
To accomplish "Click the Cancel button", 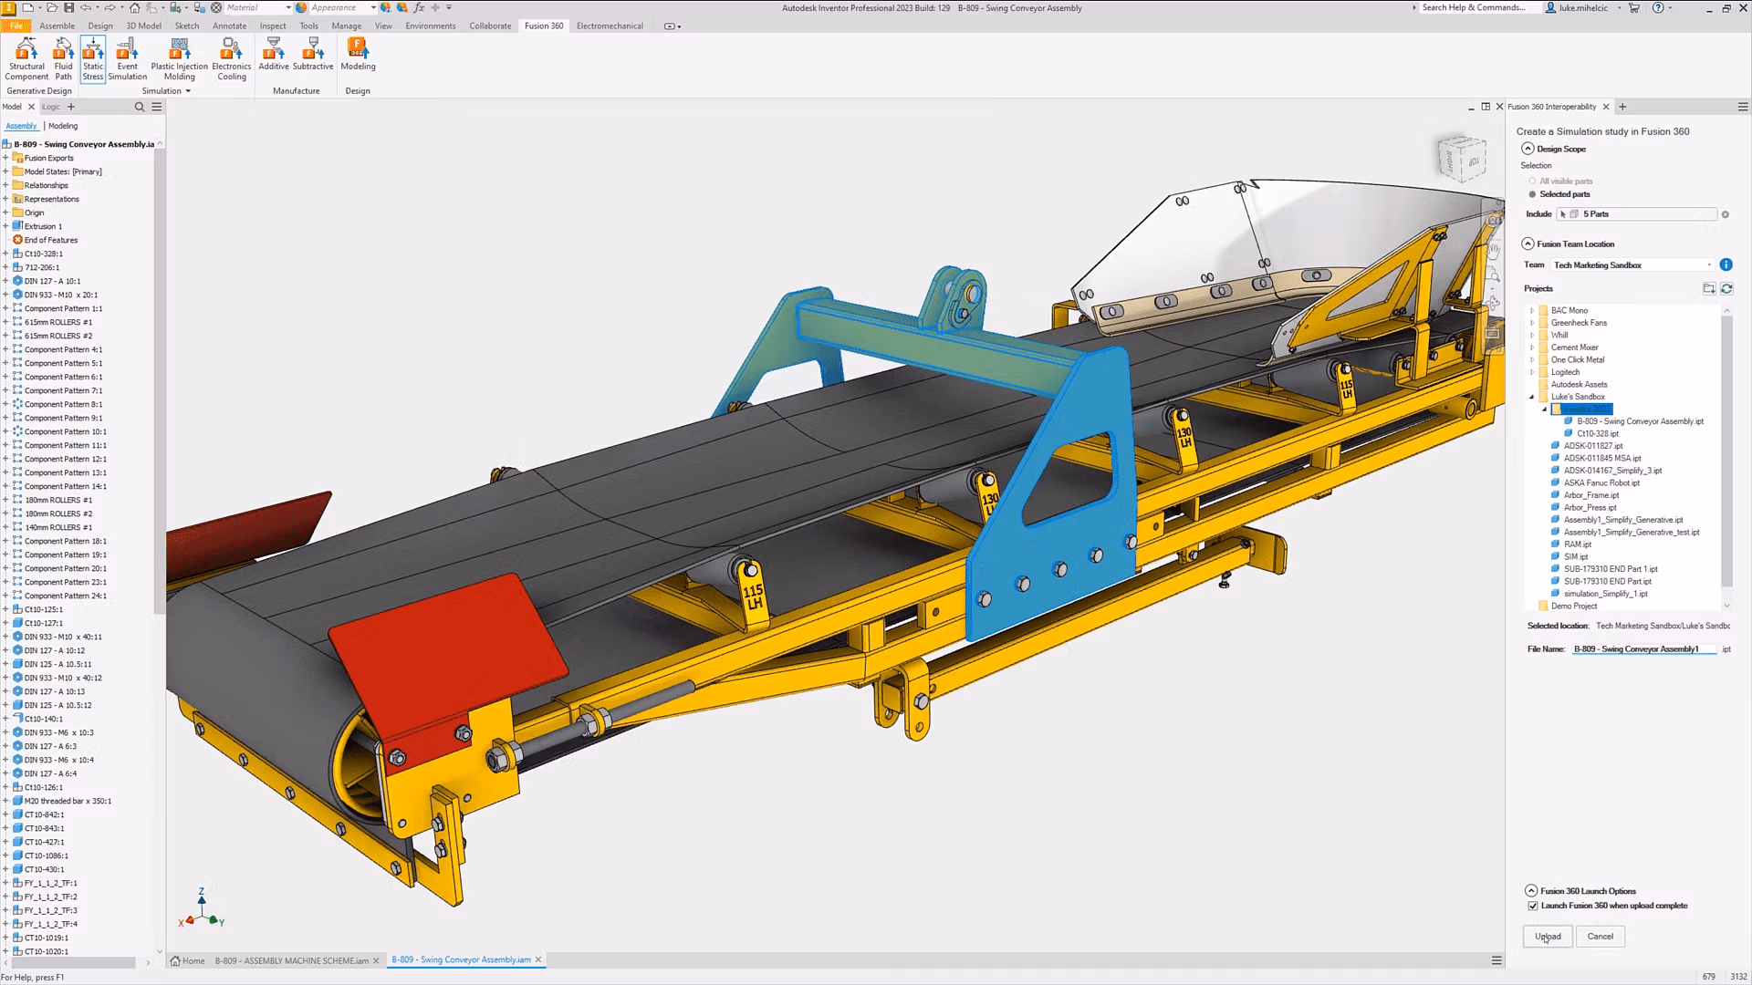I will [x=1600, y=937].
